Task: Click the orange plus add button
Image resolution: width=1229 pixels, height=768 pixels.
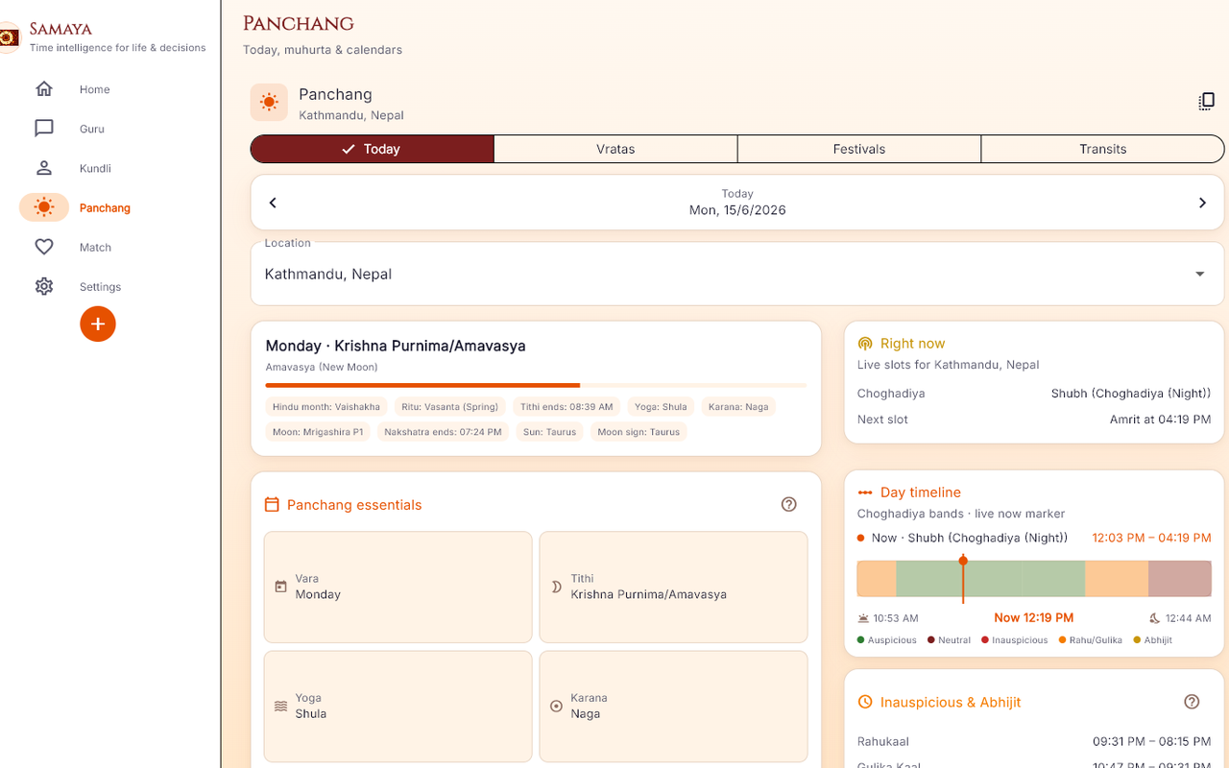Action: 98,324
